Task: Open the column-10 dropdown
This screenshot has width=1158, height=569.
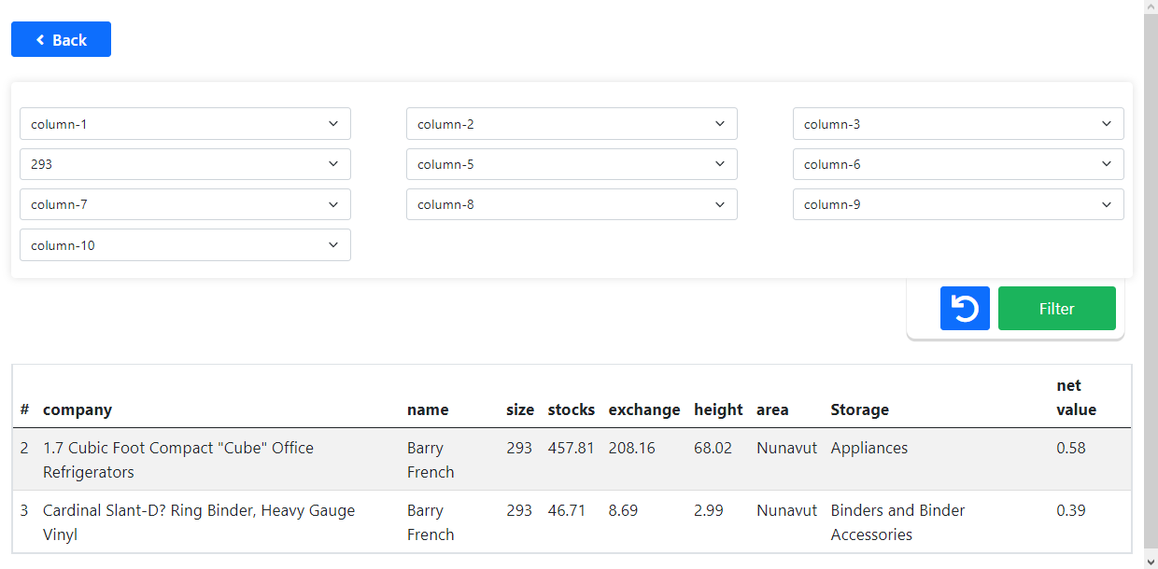Action: 184,244
